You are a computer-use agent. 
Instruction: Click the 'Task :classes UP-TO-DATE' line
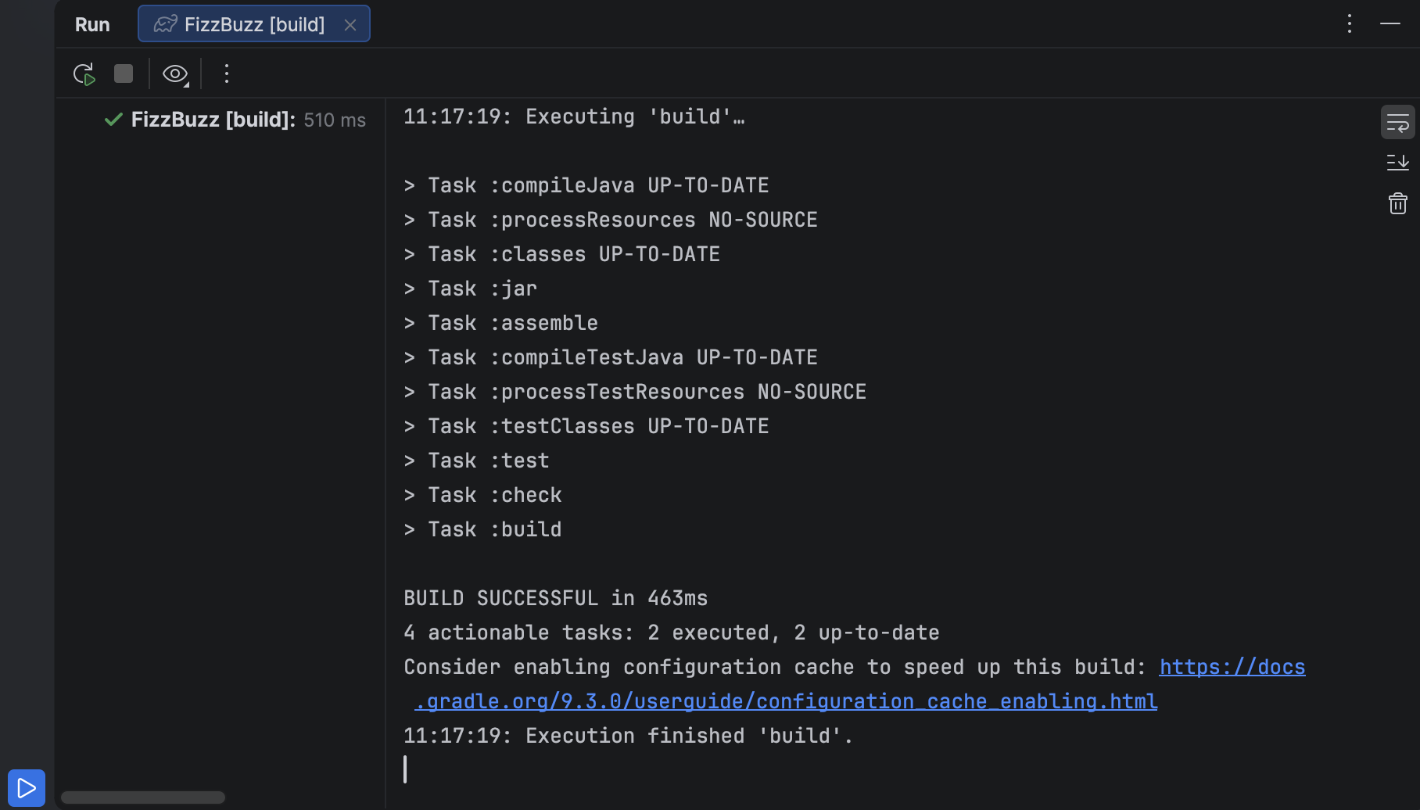(561, 254)
